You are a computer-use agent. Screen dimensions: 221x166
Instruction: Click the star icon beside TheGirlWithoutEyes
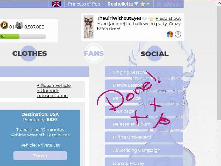[151, 18]
